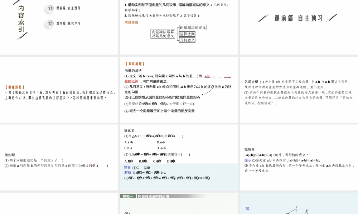Select answer option A.a+b in 微练习
This screenshot has width=358, height=214.
click(x=129, y=142)
